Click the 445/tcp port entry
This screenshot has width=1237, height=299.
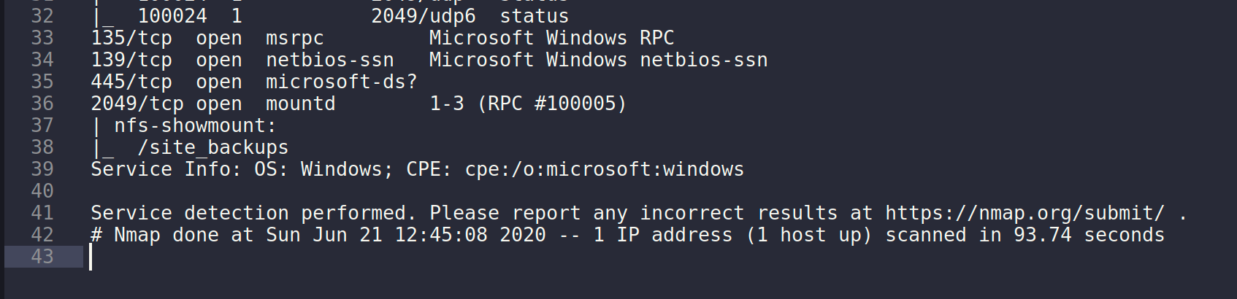point(131,82)
